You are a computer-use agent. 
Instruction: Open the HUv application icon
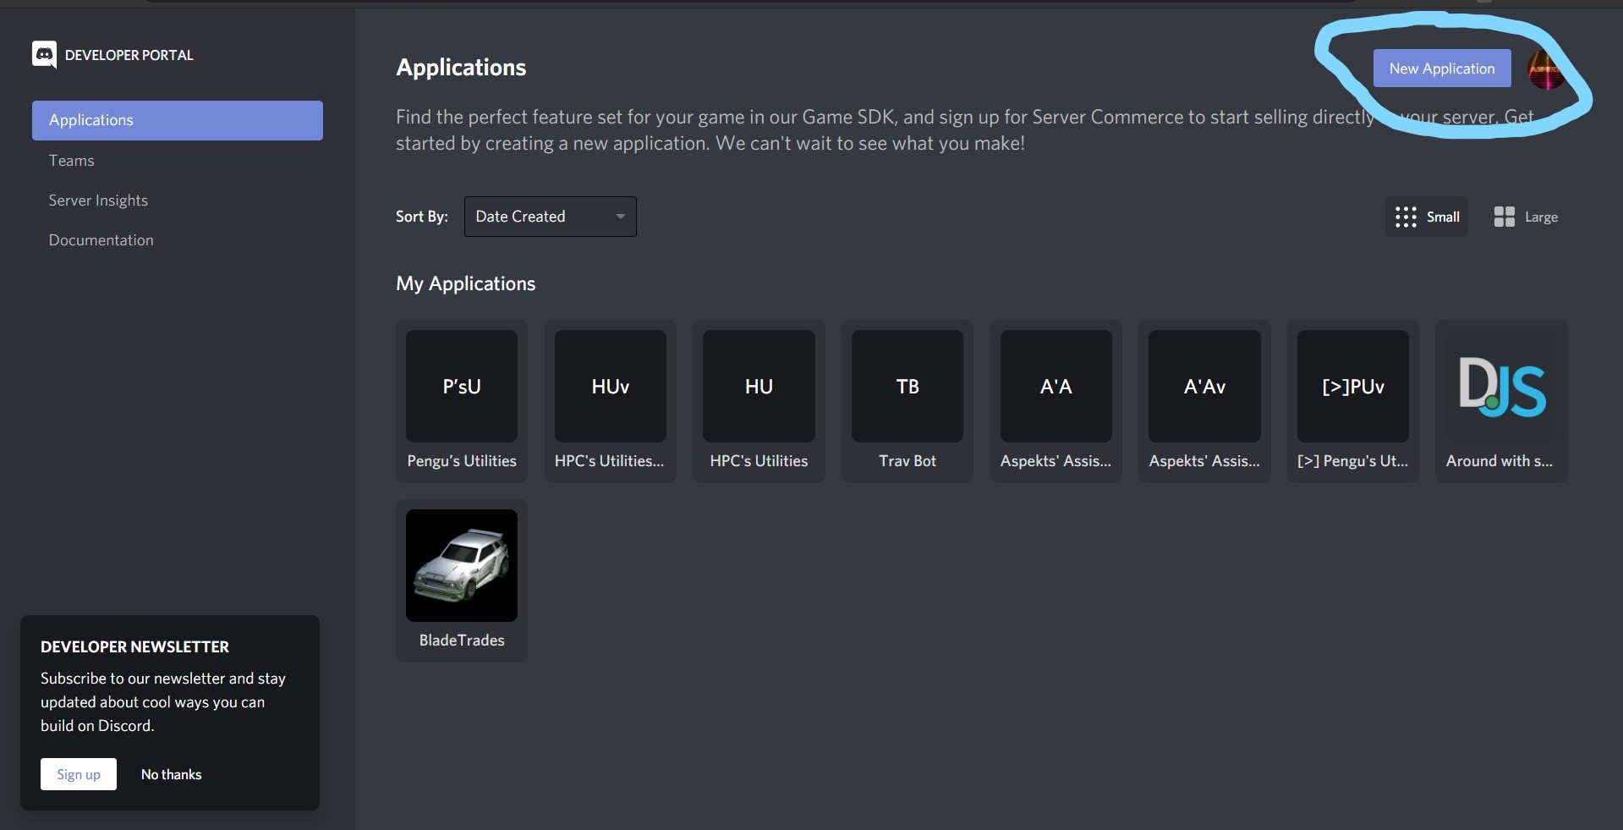(611, 387)
